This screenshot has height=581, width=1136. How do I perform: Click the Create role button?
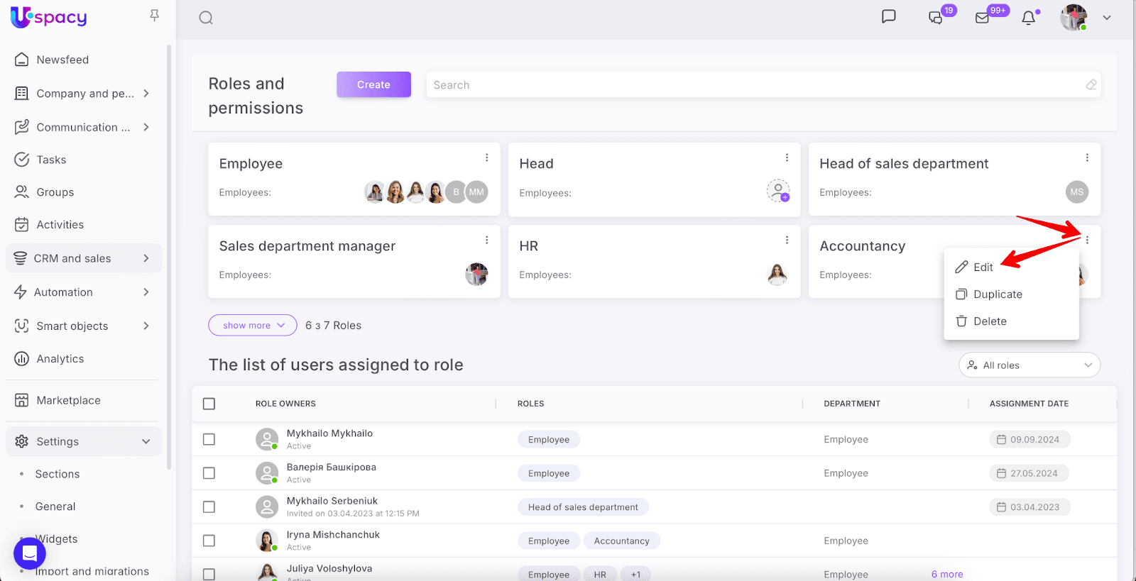coord(373,84)
